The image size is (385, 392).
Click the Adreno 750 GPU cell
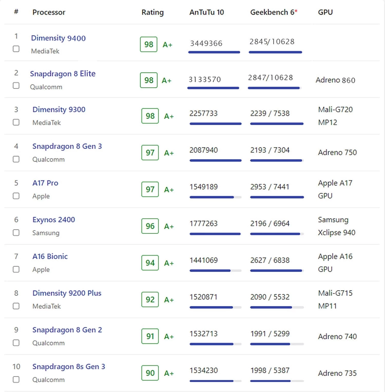click(337, 153)
